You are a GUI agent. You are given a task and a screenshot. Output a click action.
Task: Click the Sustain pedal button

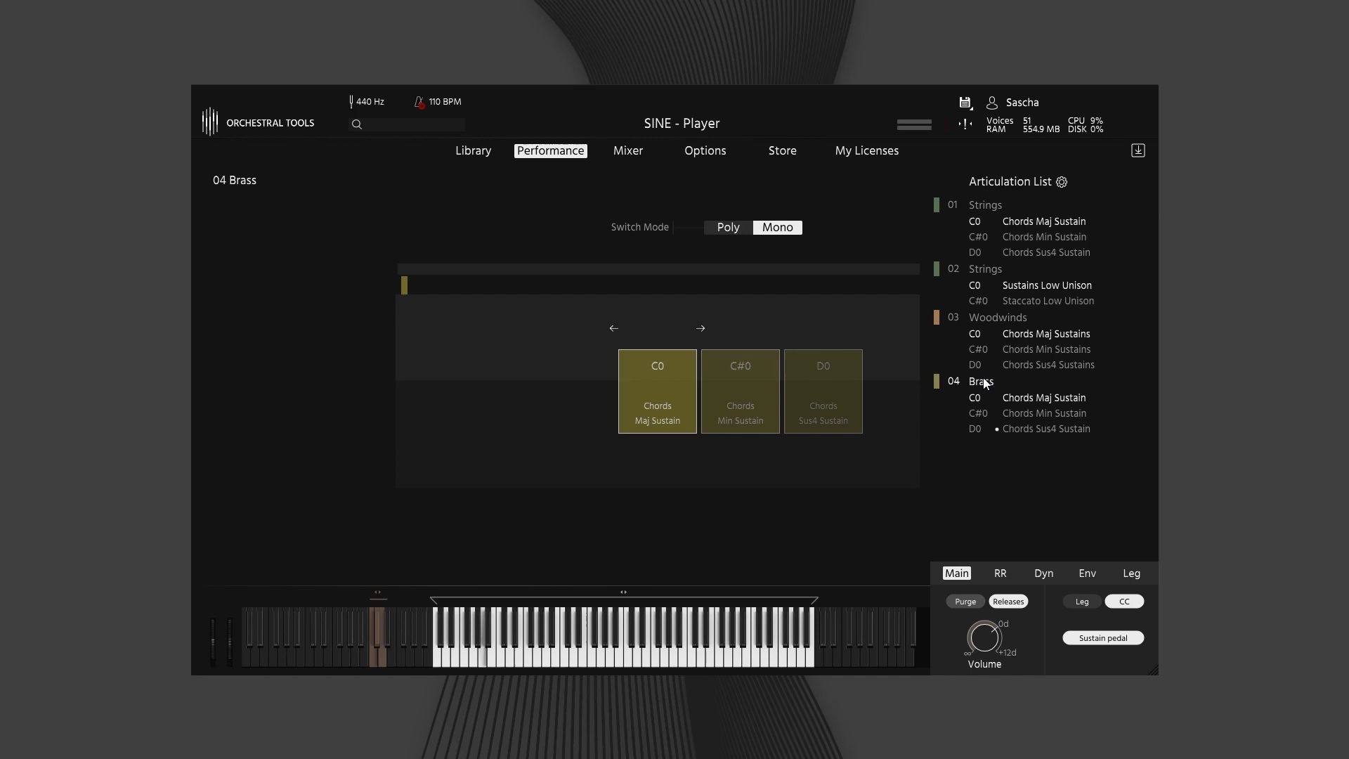pos(1102,637)
